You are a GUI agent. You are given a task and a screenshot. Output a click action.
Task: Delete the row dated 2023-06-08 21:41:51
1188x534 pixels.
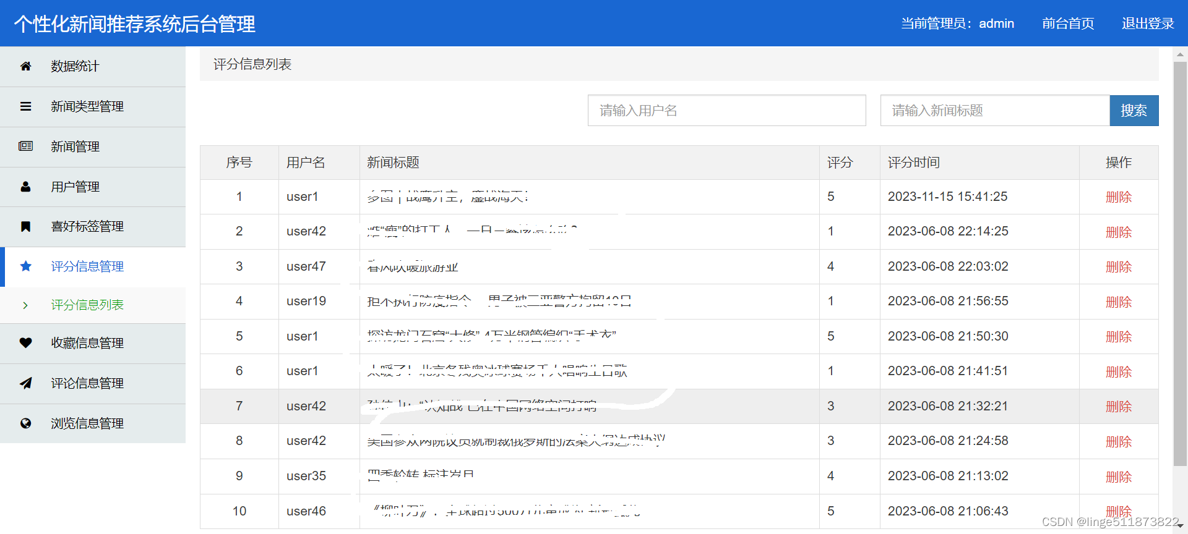(x=1118, y=372)
